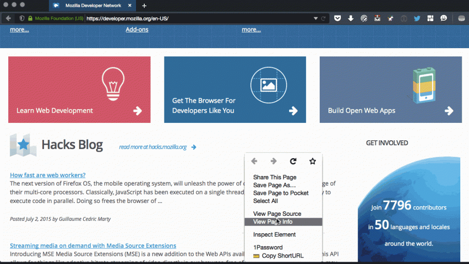Click the colorful pinwheel extension icon
The height and width of the screenshot is (264, 469).
click(x=390, y=18)
